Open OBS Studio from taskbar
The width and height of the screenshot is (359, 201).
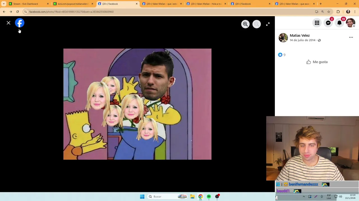[217, 197]
